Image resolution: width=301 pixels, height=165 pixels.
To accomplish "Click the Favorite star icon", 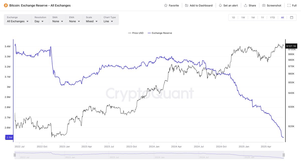I will (x=166, y=5).
